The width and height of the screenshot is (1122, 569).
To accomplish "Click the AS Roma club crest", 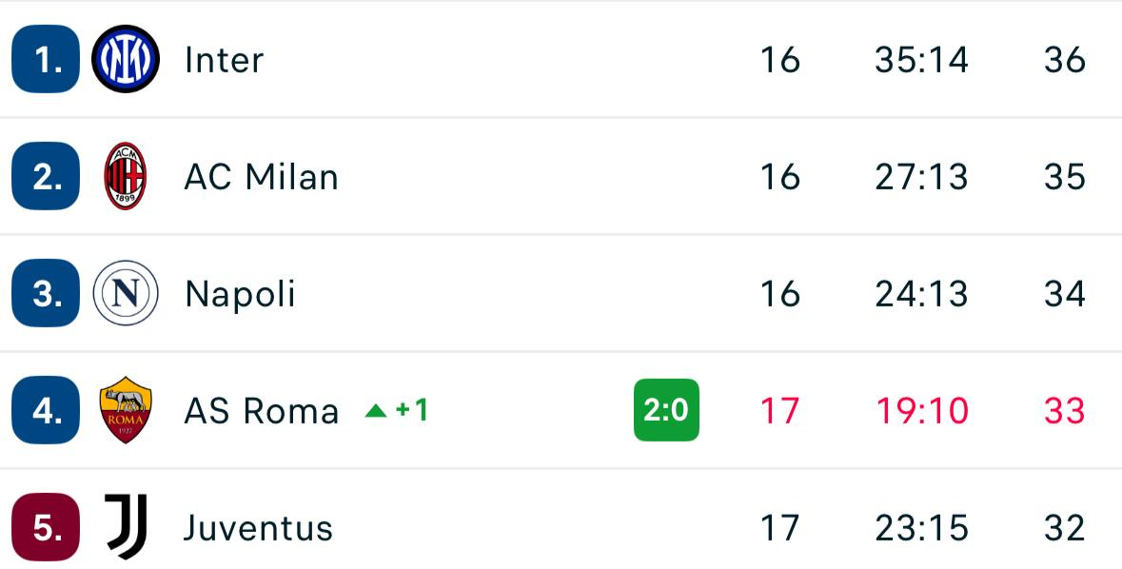I will tap(126, 410).
